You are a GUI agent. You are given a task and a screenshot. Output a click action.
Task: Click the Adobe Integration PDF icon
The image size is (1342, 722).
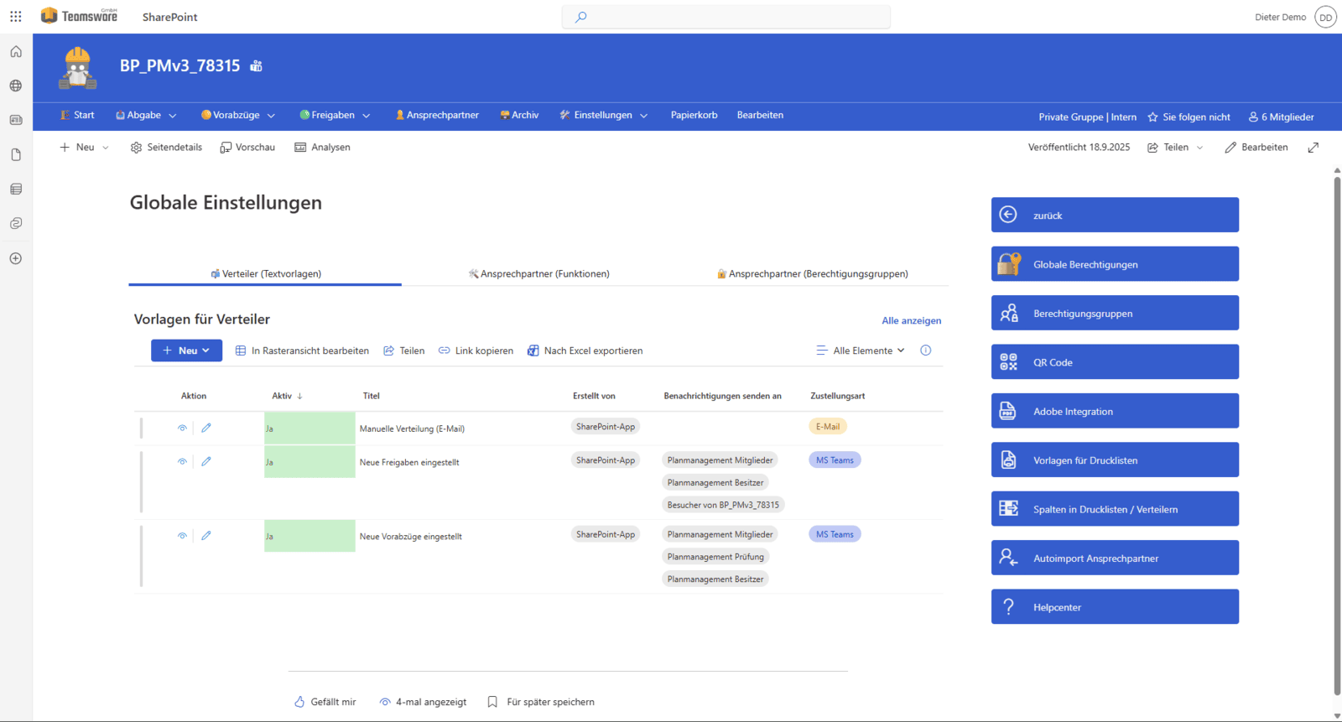click(1008, 412)
